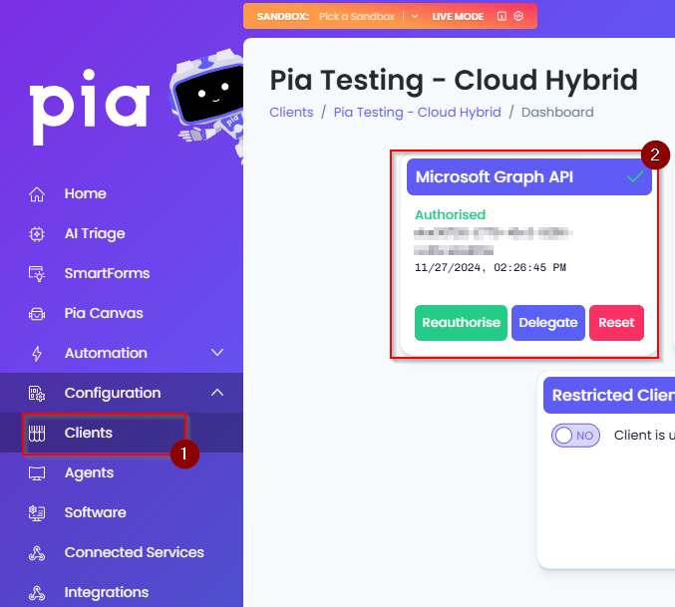Click the green Reauthorise button
This screenshot has height=607, width=675.
tap(461, 323)
